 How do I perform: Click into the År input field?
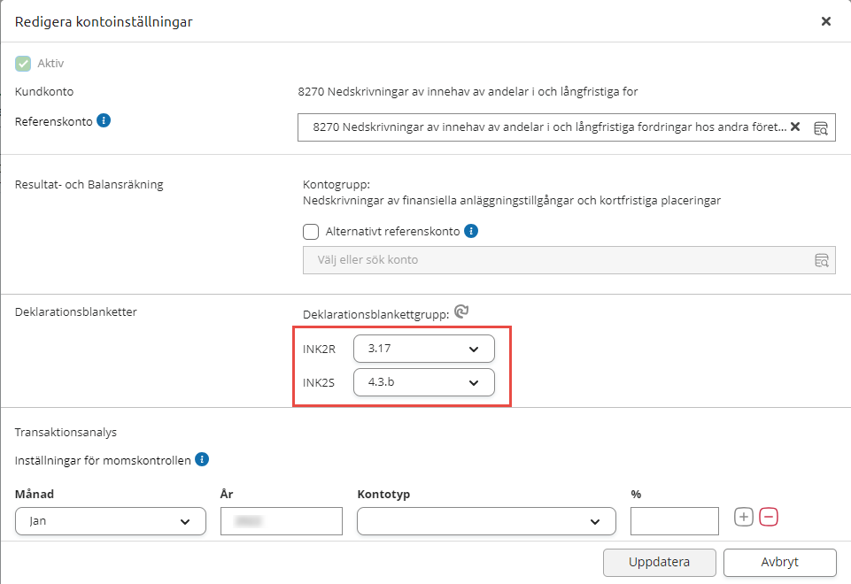point(281,521)
